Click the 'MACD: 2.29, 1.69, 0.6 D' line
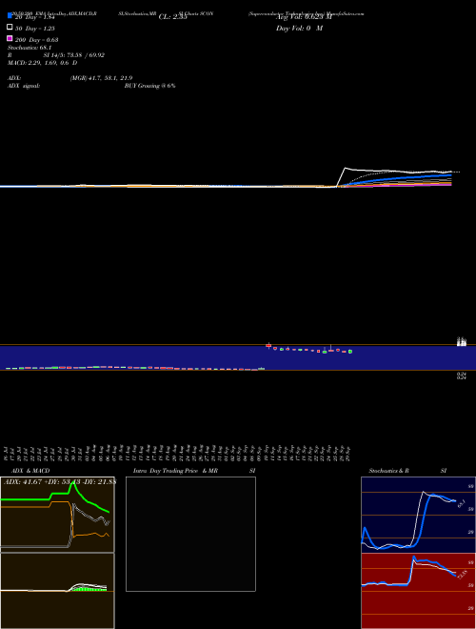The image size is (476, 629). 42,63
